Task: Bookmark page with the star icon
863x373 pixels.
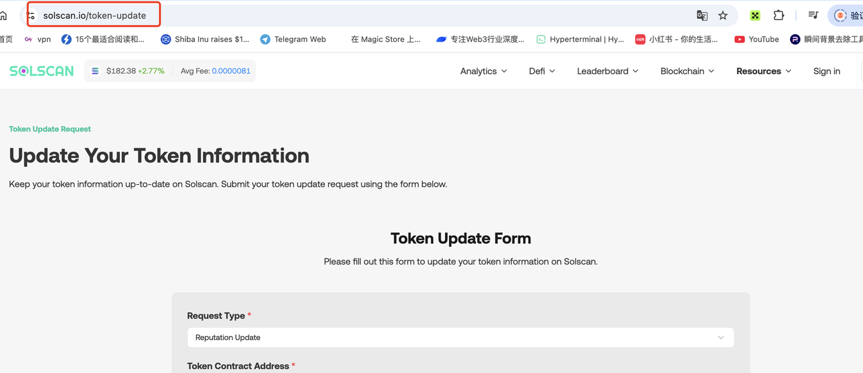Action: coord(723,16)
